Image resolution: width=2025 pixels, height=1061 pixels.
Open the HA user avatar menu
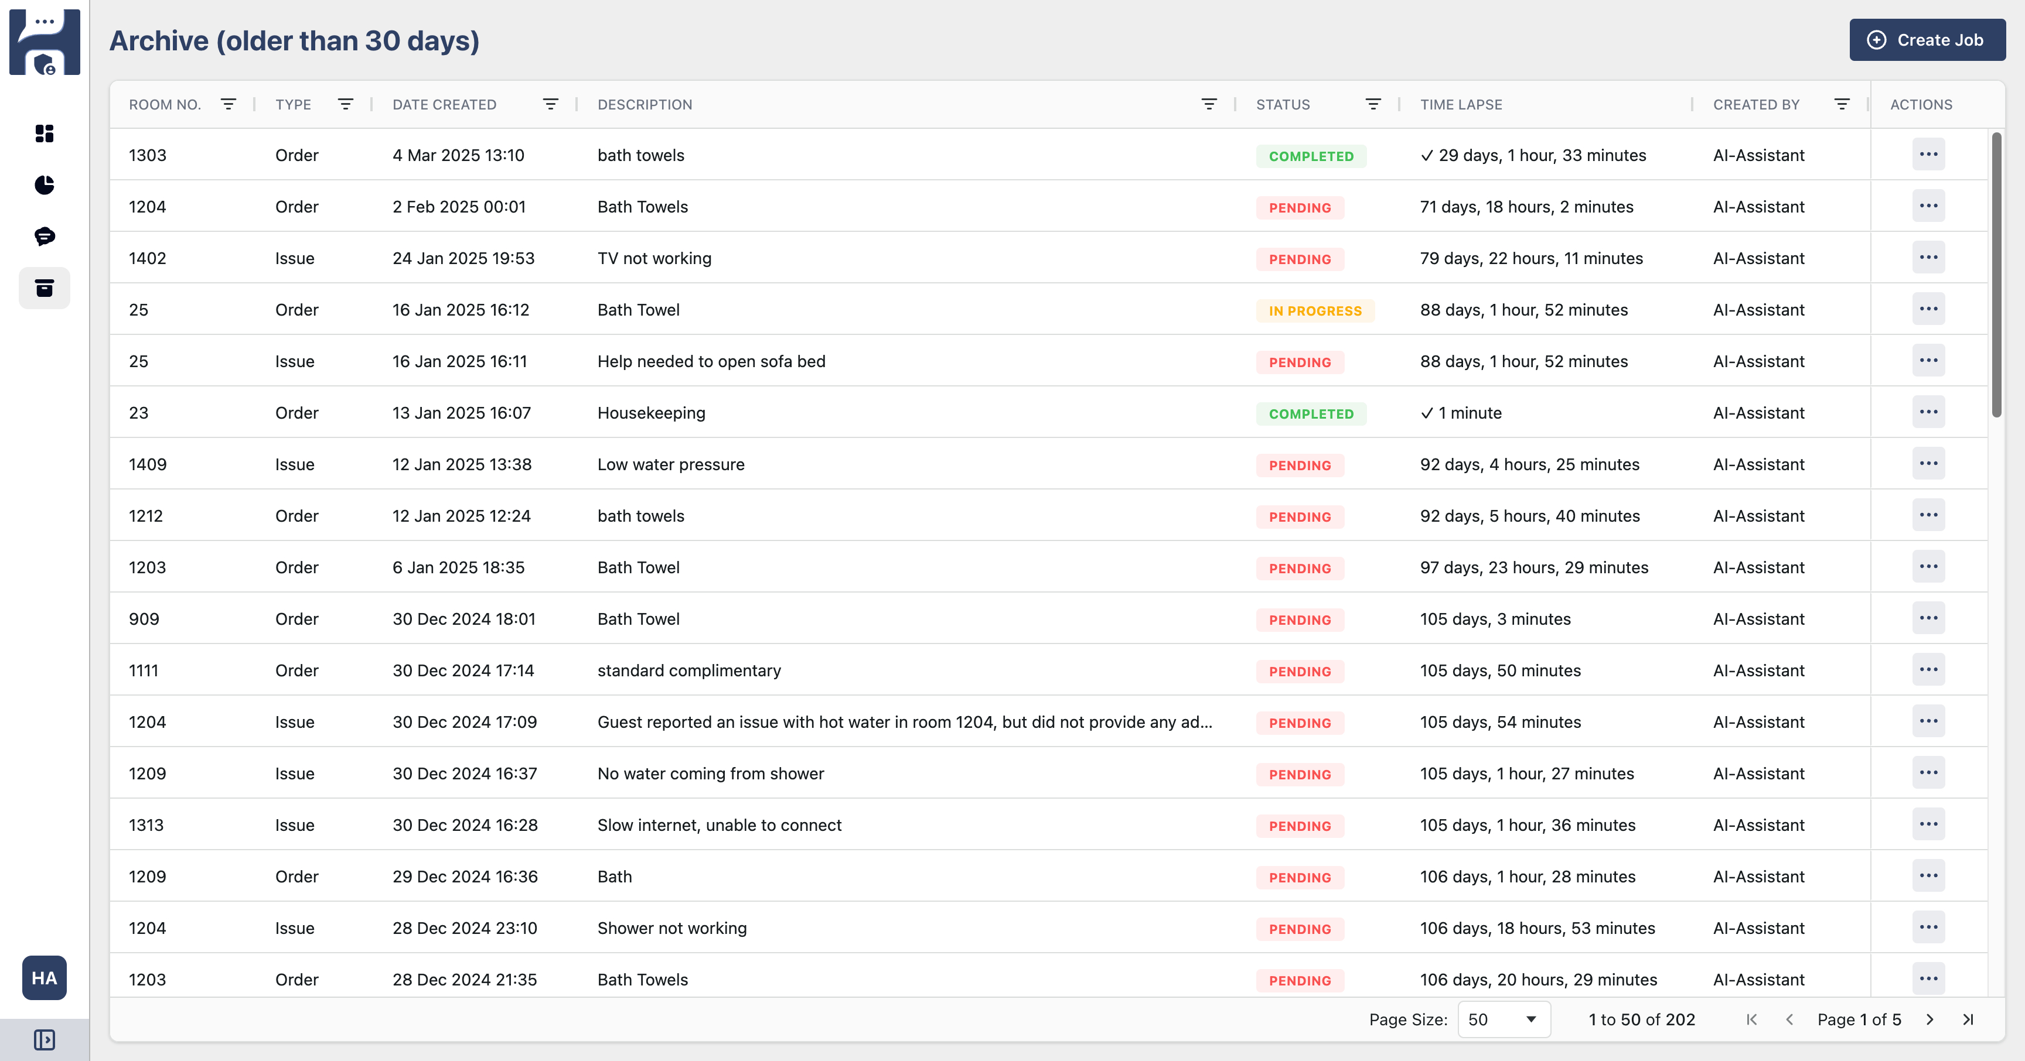[45, 978]
